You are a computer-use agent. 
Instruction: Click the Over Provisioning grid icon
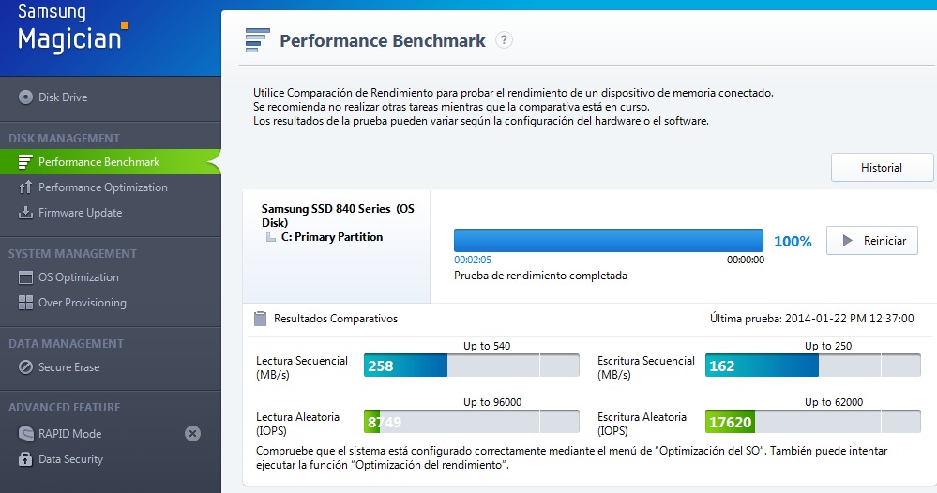(x=25, y=303)
